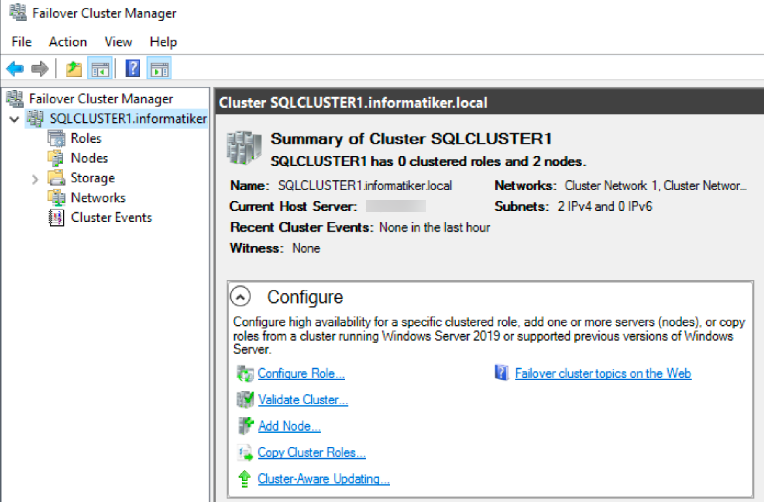Select Networks in the console tree

(x=98, y=198)
